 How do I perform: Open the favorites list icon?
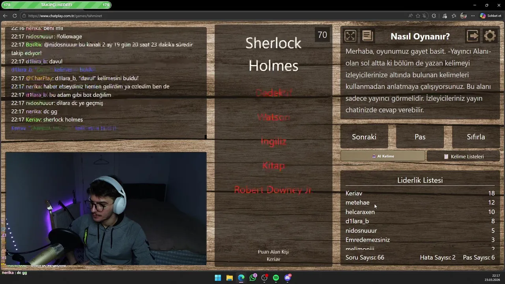(x=454, y=16)
